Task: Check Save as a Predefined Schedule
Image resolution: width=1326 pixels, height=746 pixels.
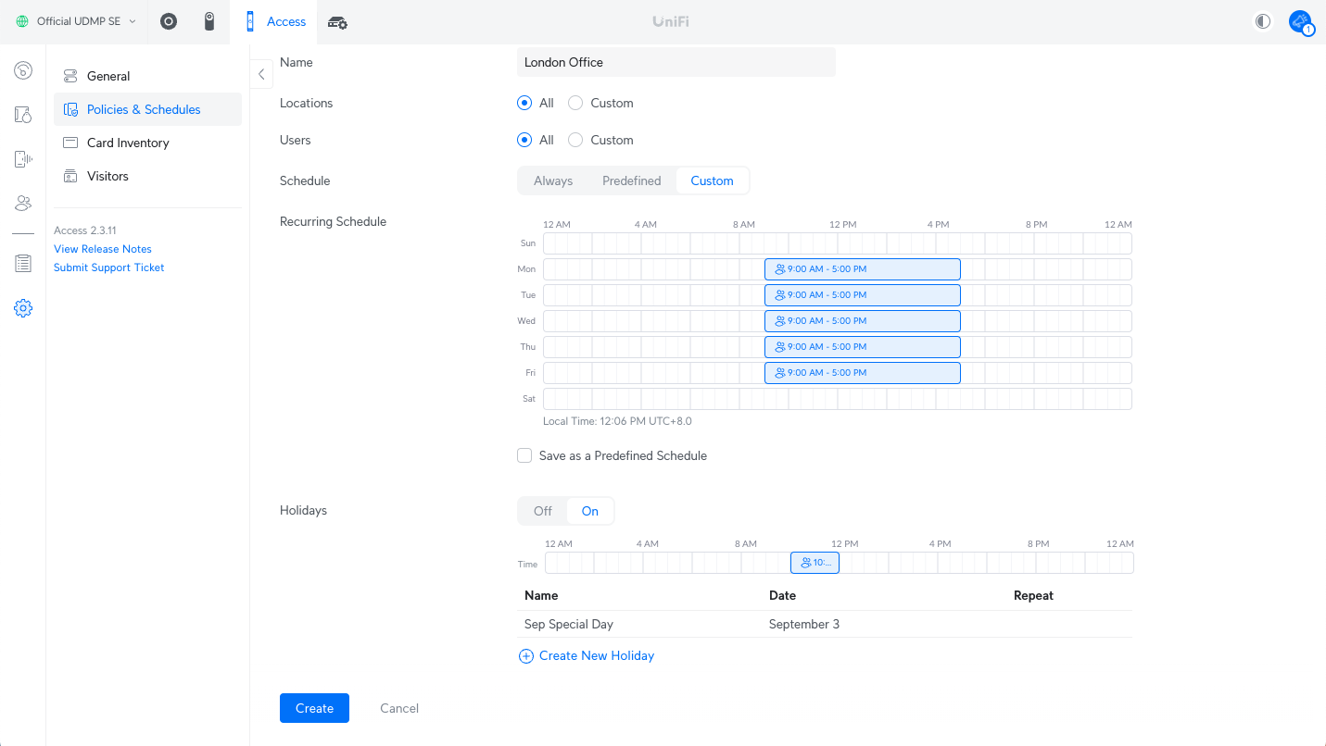Action: (x=524, y=455)
